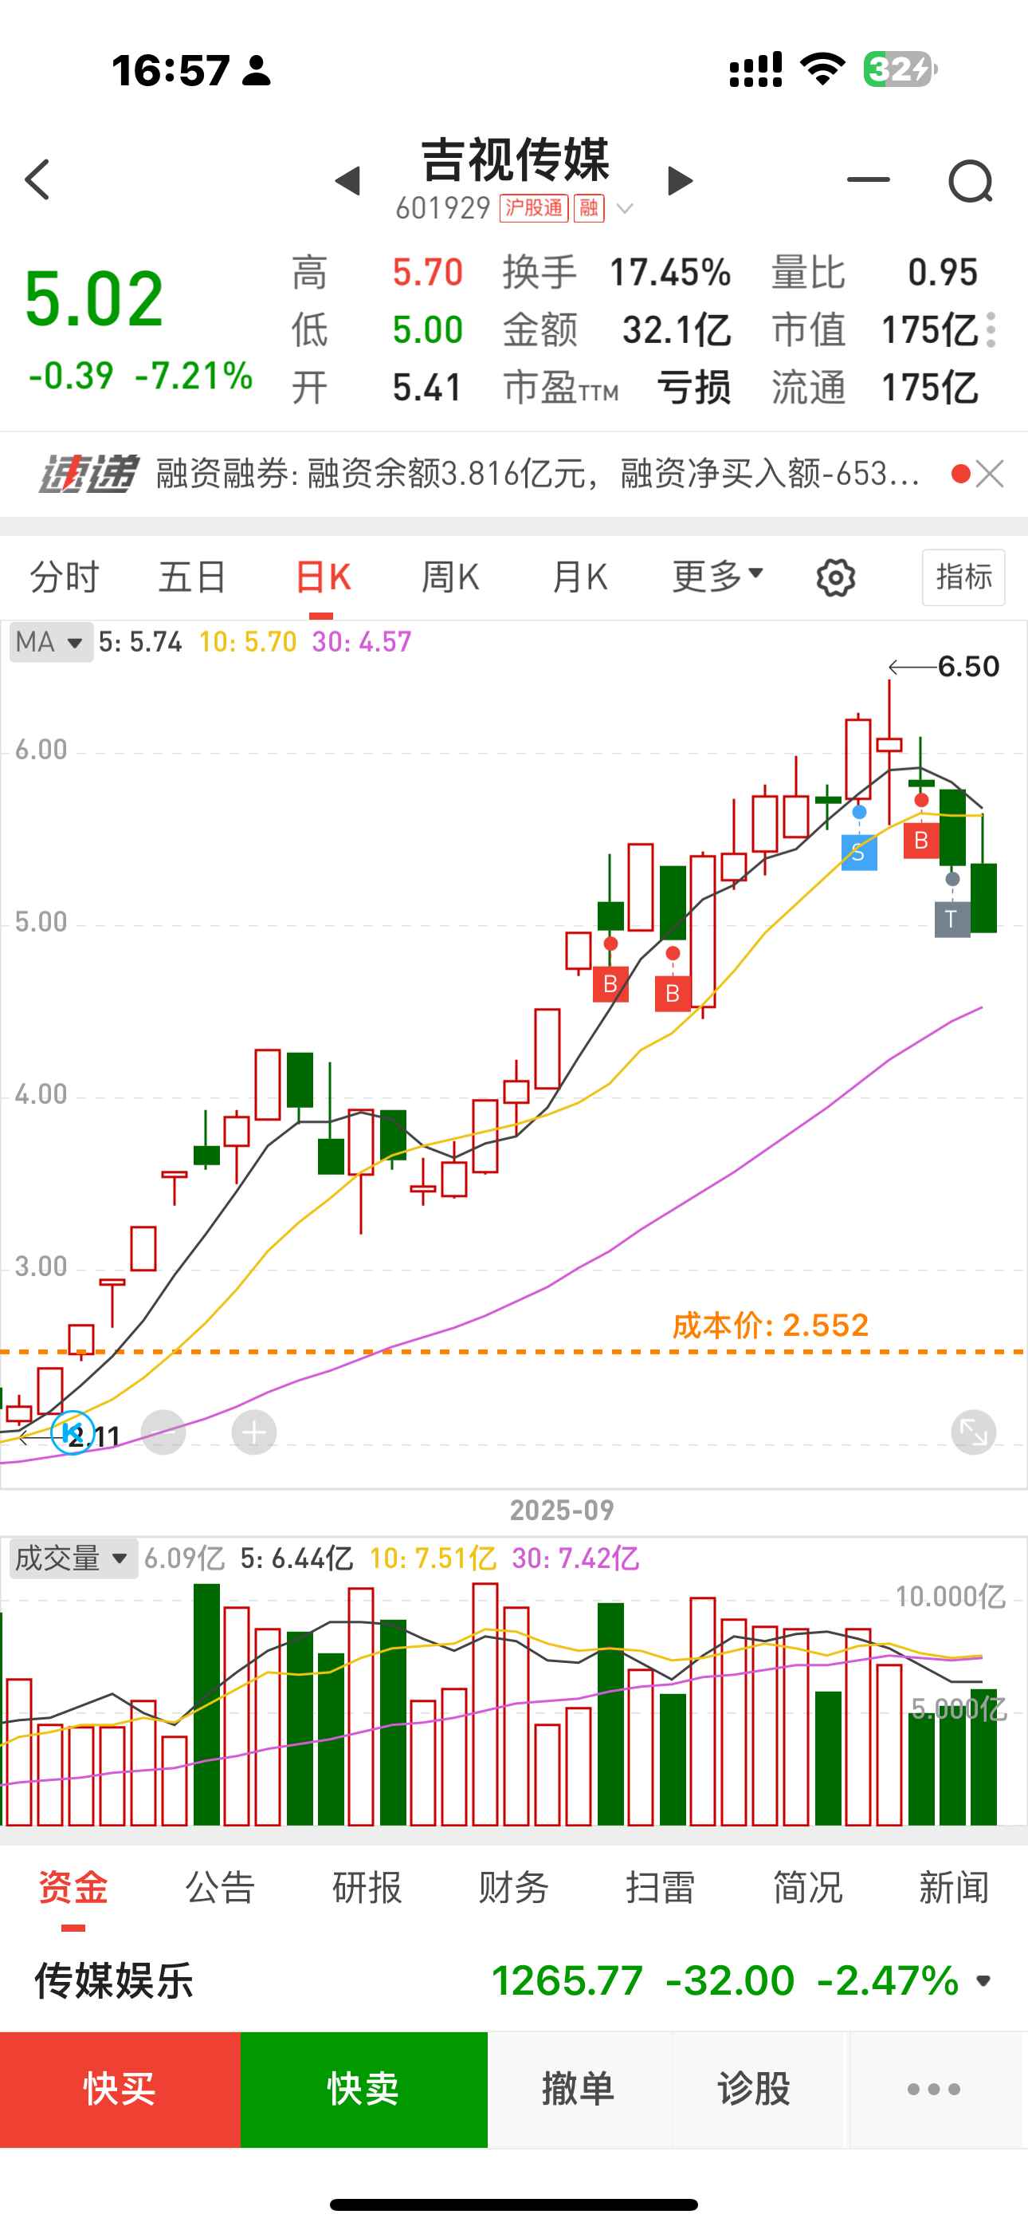The width and height of the screenshot is (1028, 2230).
Task: Dismiss the 速递 news banner
Action: pos(990,474)
